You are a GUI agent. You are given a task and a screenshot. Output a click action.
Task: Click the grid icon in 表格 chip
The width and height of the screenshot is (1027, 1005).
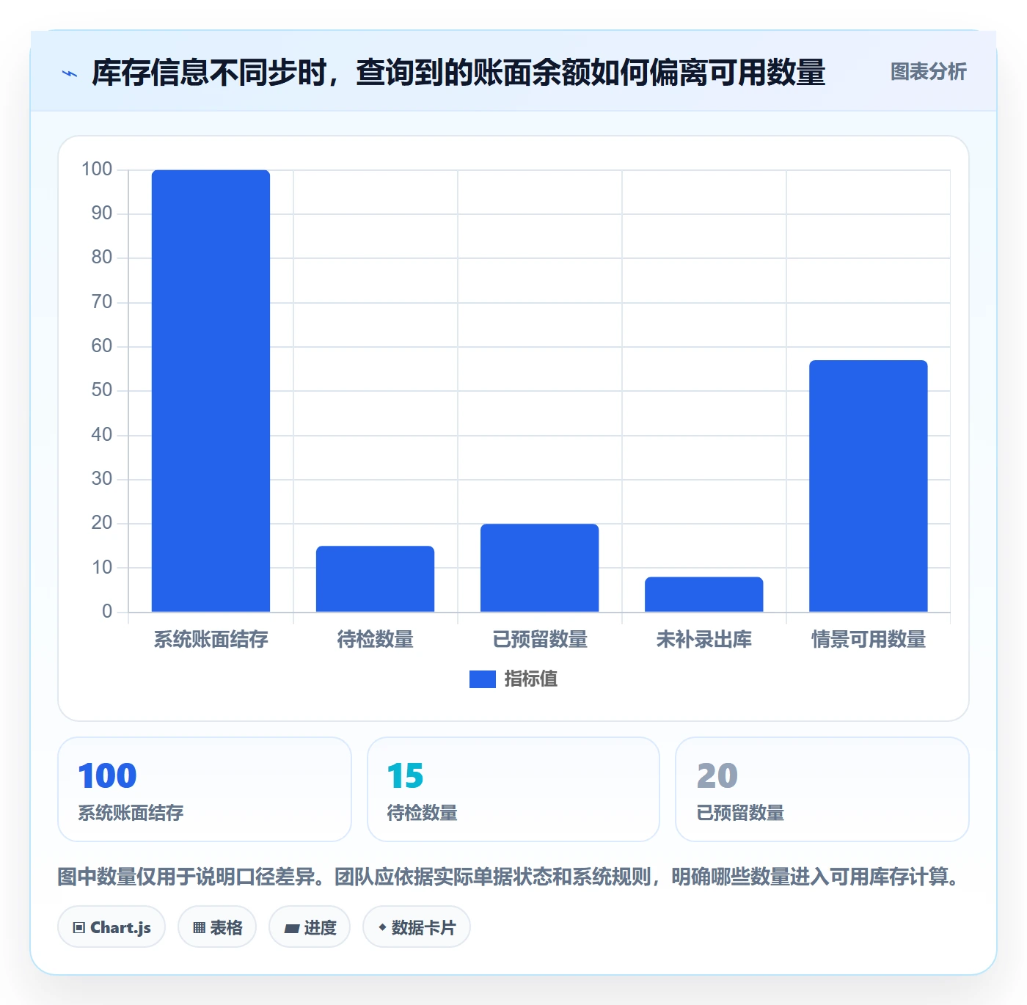[x=199, y=928]
